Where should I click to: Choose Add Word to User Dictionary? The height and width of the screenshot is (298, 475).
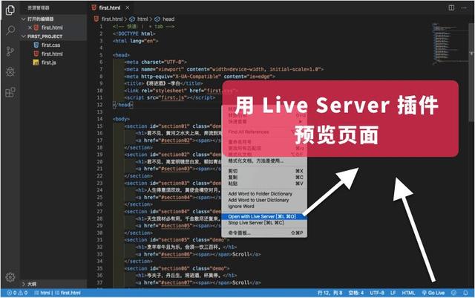(264, 200)
